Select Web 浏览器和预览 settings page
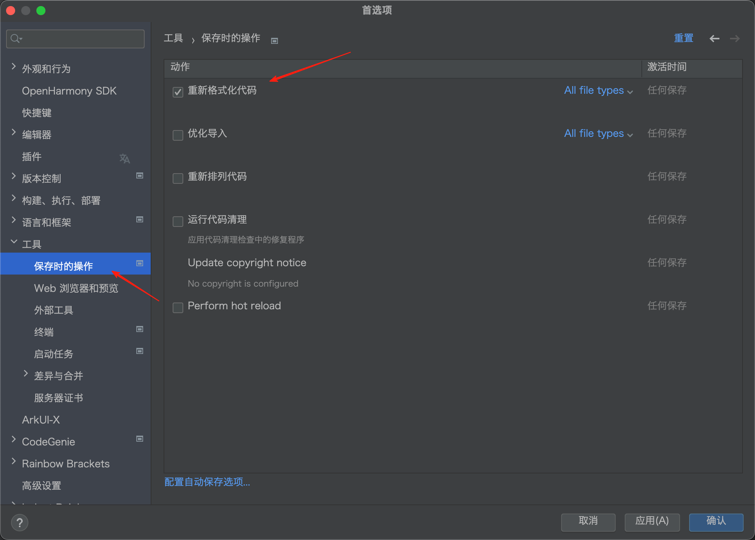 [x=76, y=288]
